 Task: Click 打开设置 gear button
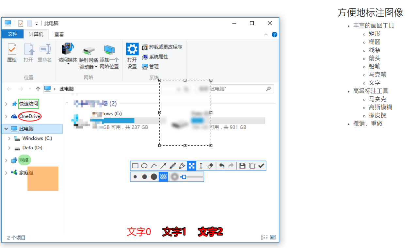pos(132,56)
